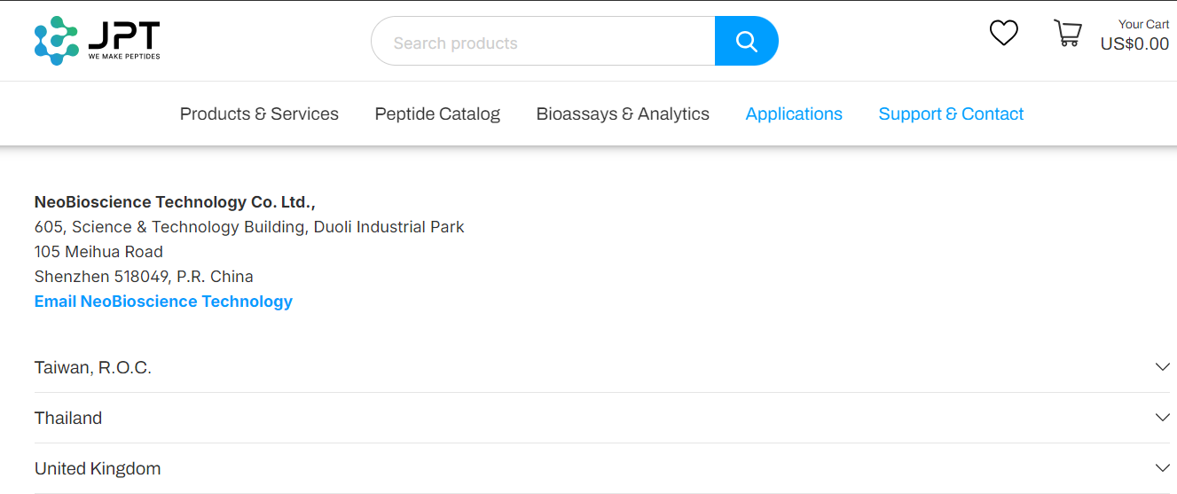Screen dimensions: 1177x494
Task: Open the Products & Services menu
Action: click(x=259, y=114)
